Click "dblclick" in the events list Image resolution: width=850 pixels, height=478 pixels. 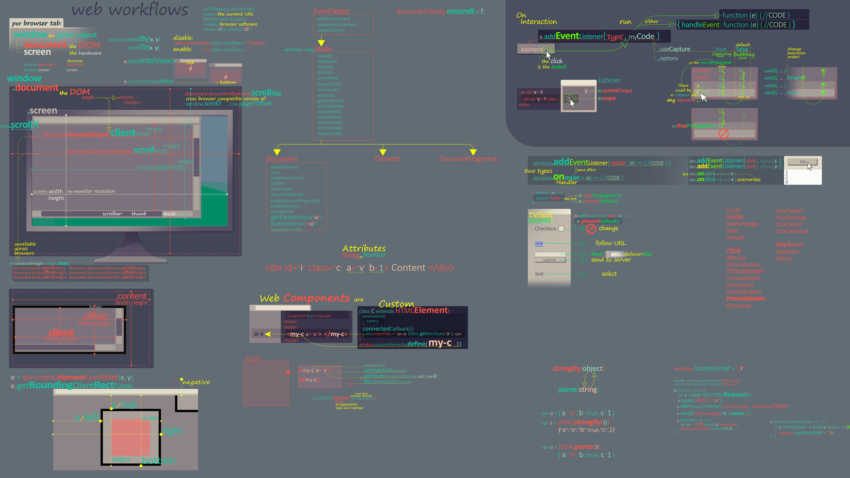tap(736, 258)
